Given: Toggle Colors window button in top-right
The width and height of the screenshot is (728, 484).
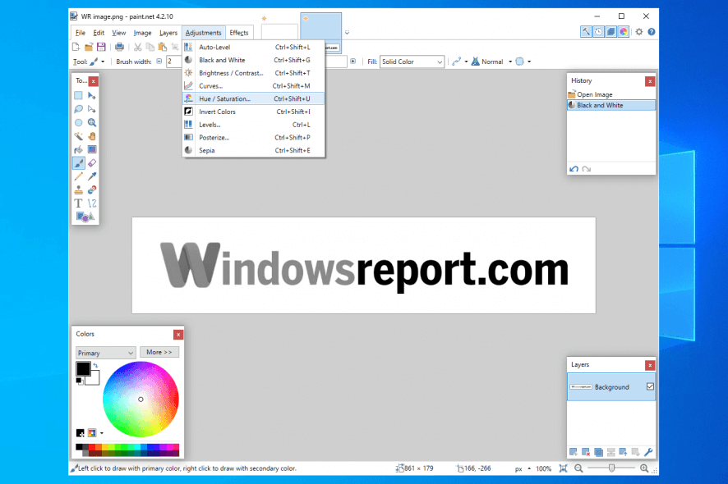Looking at the screenshot, I should tap(624, 31).
